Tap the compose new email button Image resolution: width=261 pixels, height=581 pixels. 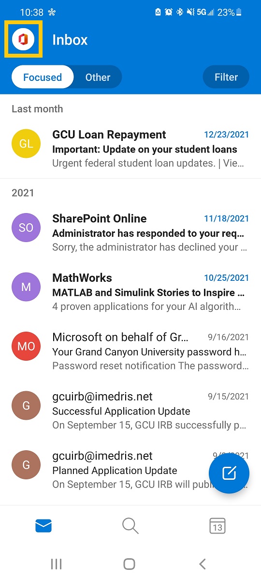(x=229, y=473)
